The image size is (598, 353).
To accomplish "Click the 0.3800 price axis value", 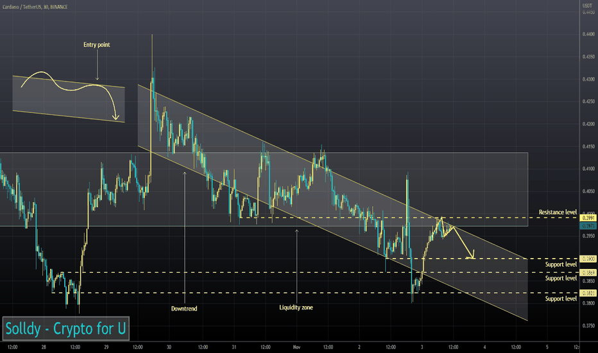I will (x=588, y=304).
